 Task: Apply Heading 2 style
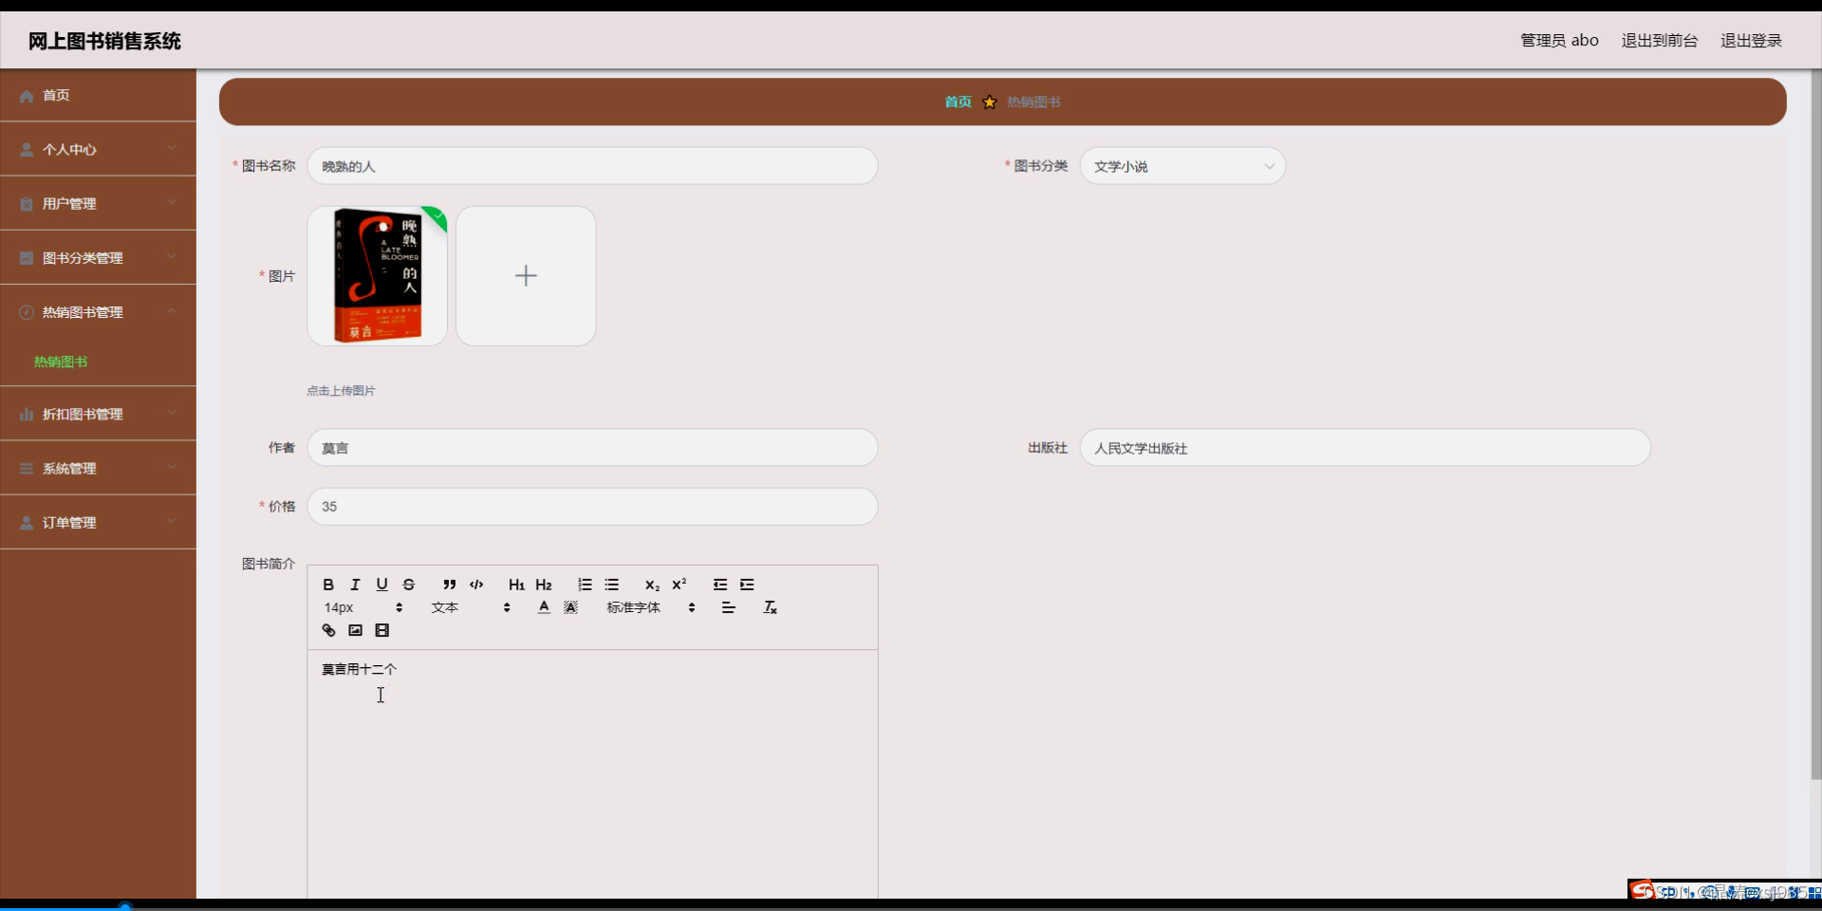click(544, 585)
